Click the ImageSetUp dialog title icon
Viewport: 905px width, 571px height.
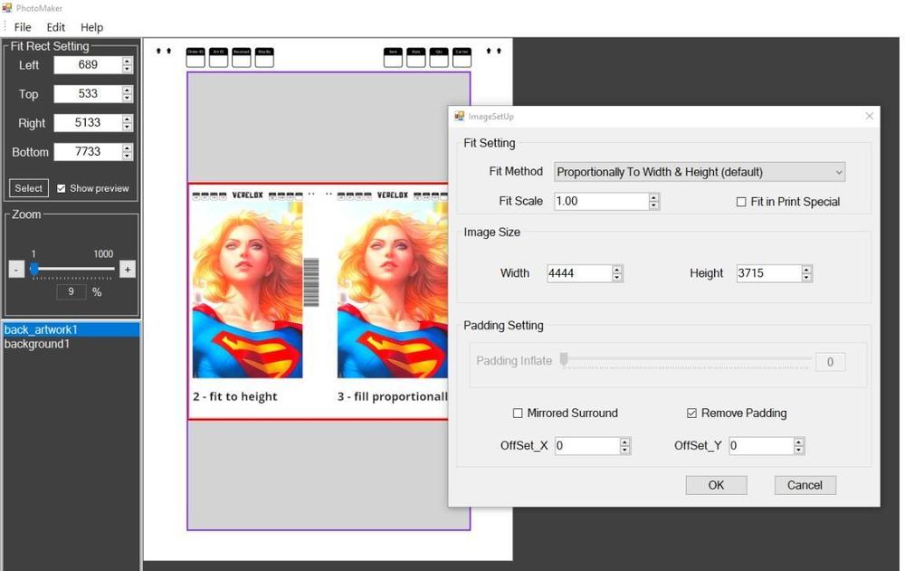click(460, 116)
